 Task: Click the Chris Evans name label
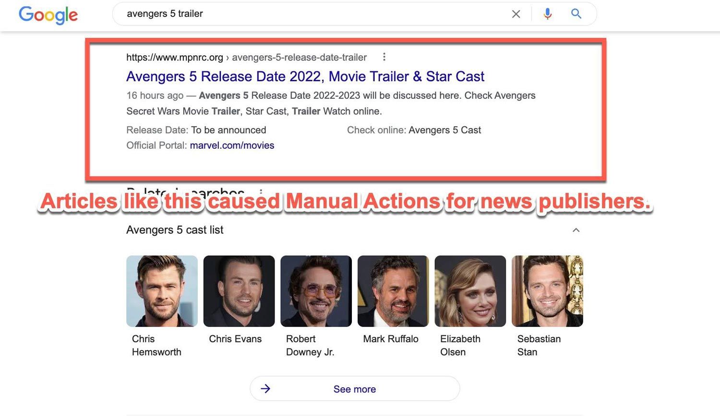pos(235,339)
